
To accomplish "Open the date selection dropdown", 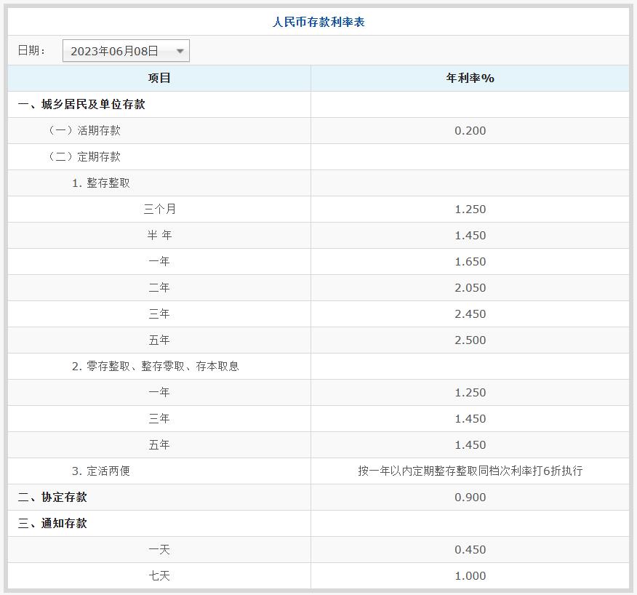I will (124, 50).
